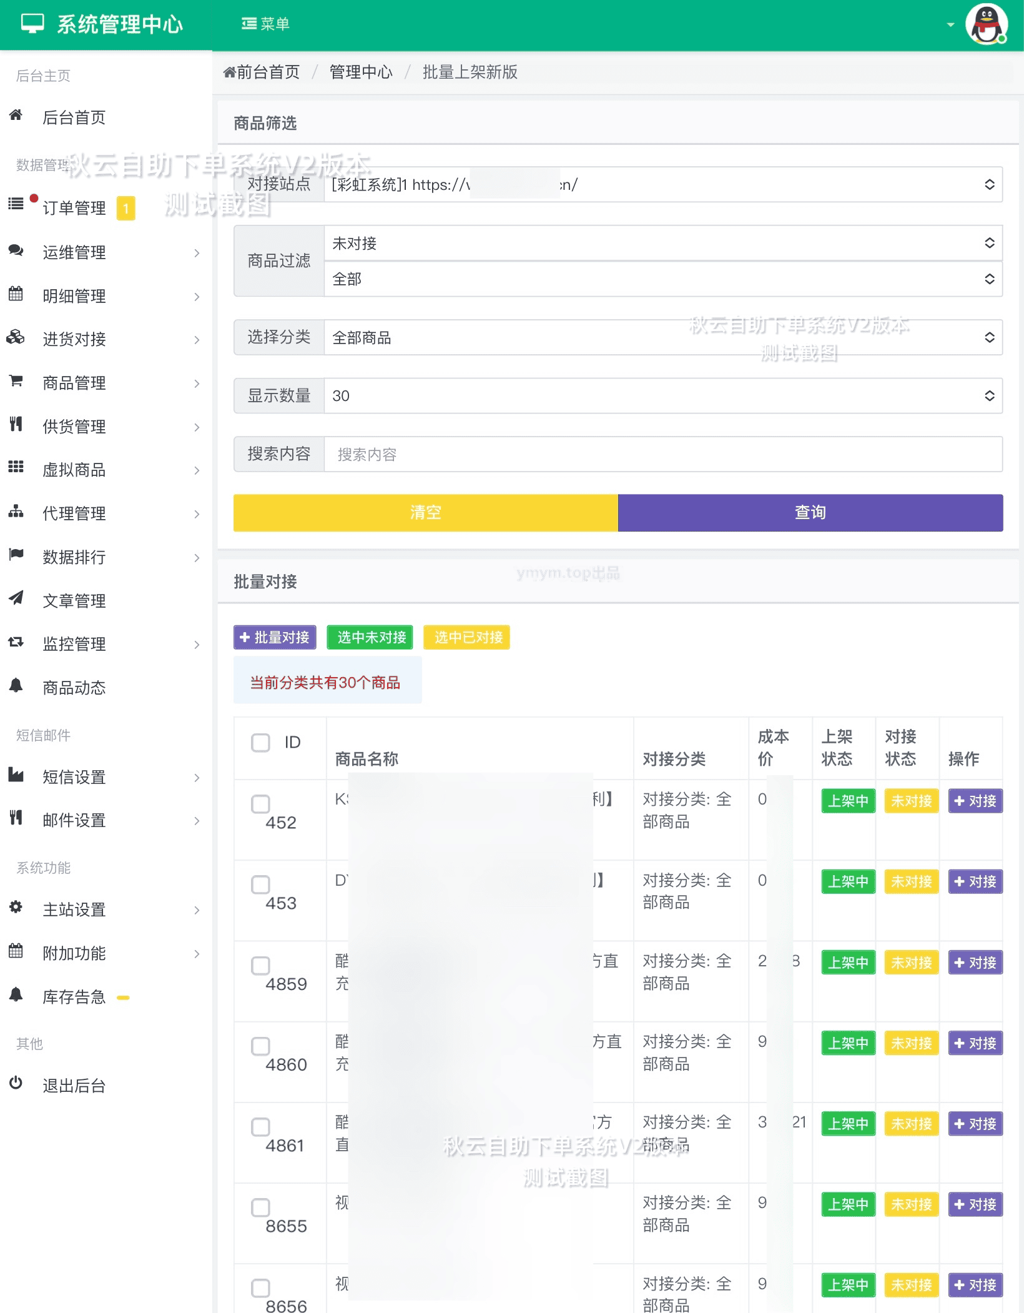Click the paper plane icon for 文章管理

[x=16, y=598]
